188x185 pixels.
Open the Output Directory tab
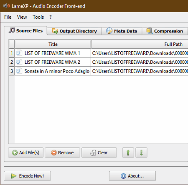pos(74,31)
